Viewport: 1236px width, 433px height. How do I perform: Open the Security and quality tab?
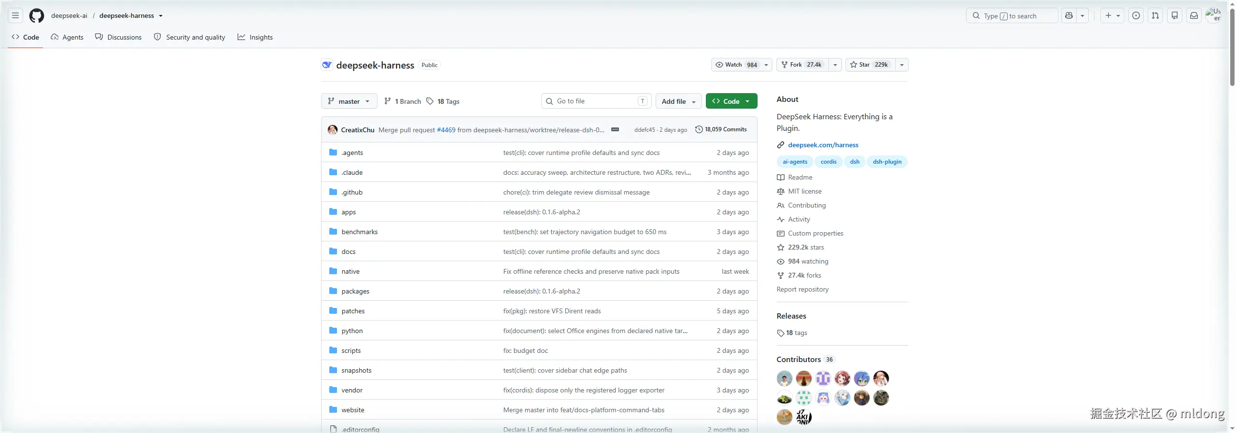[189, 37]
